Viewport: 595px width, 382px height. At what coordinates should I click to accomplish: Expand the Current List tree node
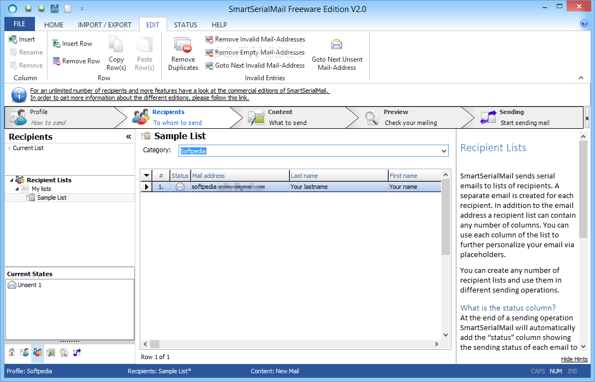click(x=9, y=148)
